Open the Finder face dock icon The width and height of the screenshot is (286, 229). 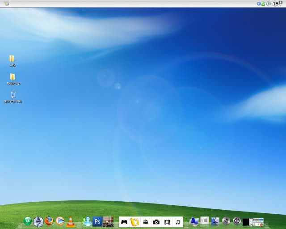(215, 221)
